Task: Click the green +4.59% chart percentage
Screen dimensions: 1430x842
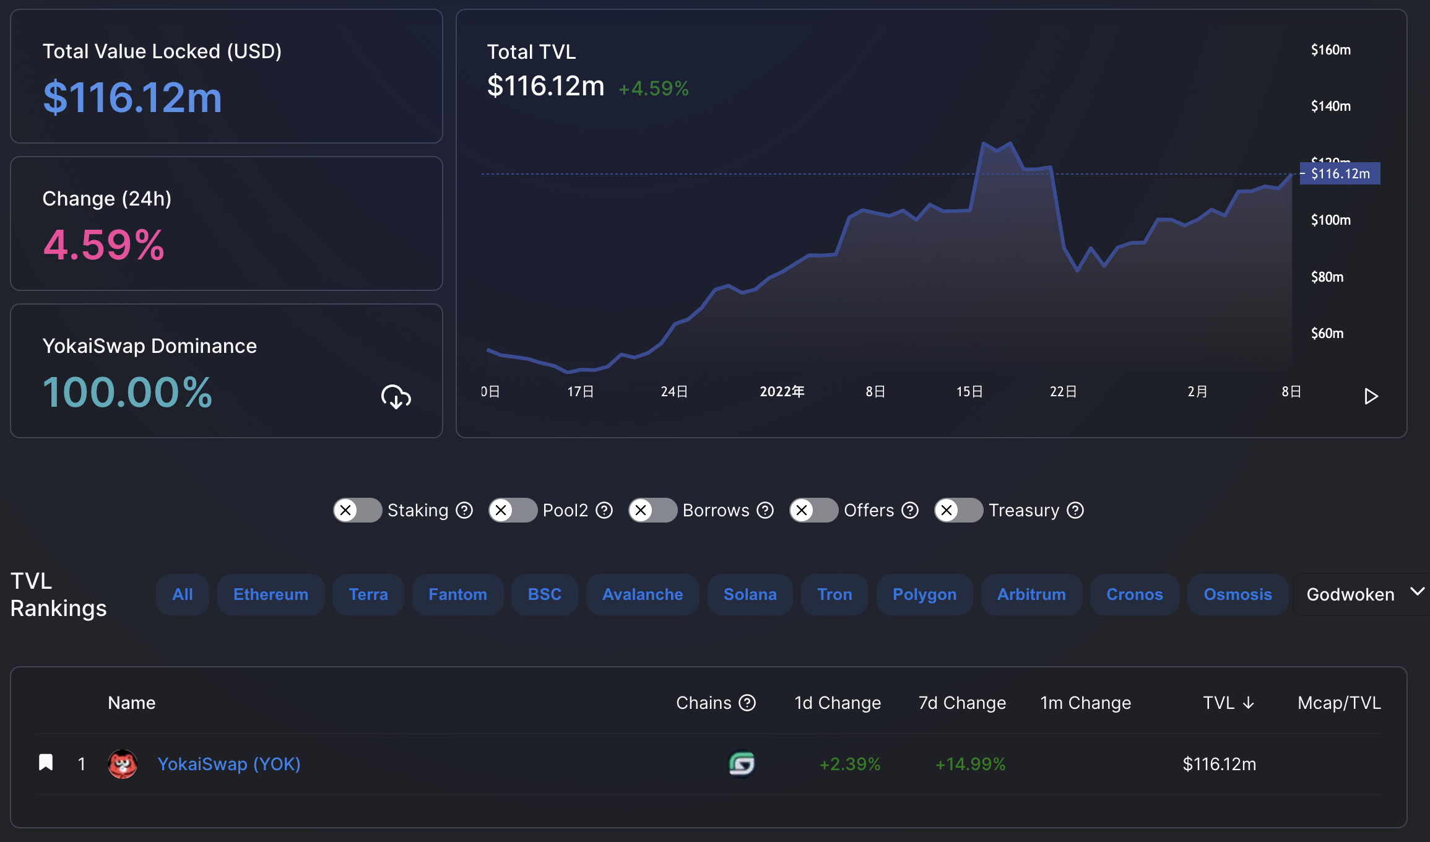Action: pos(654,89)
